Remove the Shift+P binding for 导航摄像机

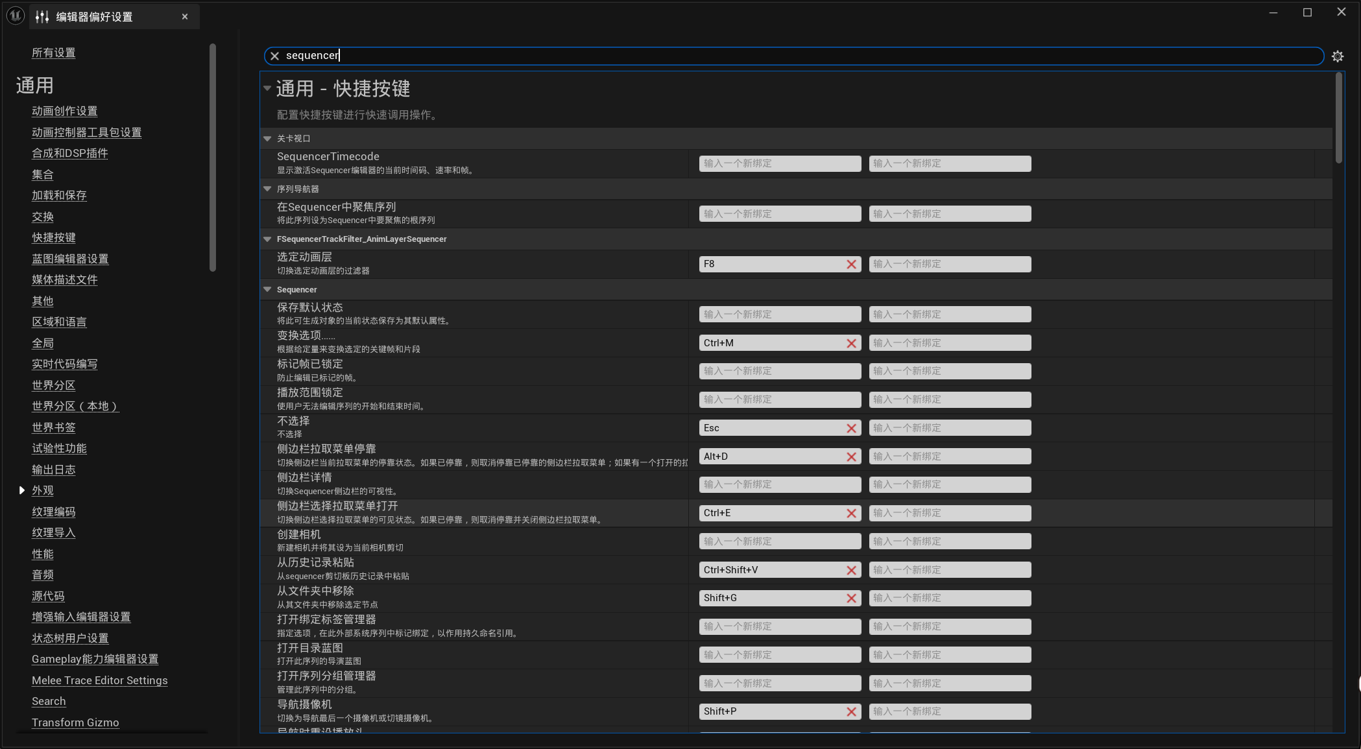click(x=851, y=712)
